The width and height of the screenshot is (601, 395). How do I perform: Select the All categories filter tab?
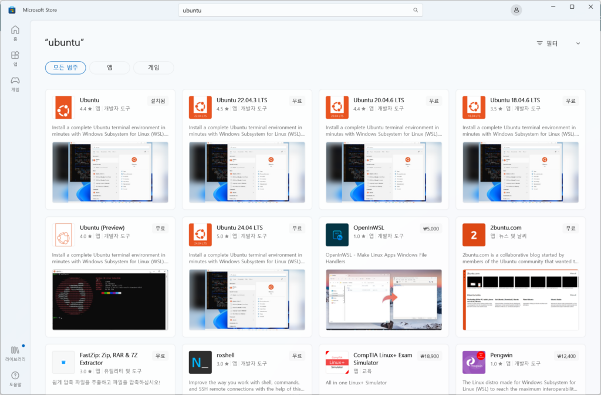pos(66,68)
